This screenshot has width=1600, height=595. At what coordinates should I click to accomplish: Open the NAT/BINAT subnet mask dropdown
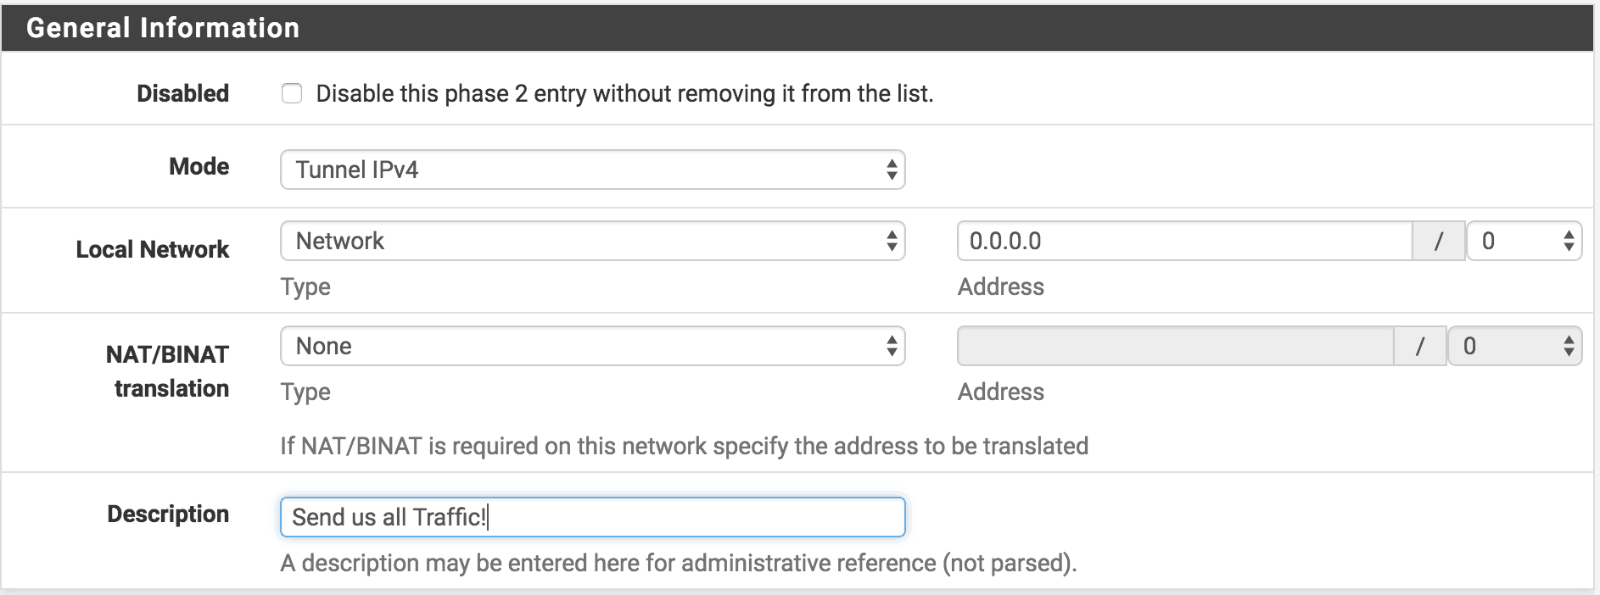click(x=1515, y=346)
